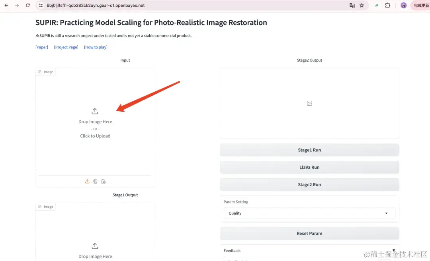This screenshot has width=430, height=261.
Task: Click the Stage2 Output image placeholder icon
Action: (x=309, y=103)
